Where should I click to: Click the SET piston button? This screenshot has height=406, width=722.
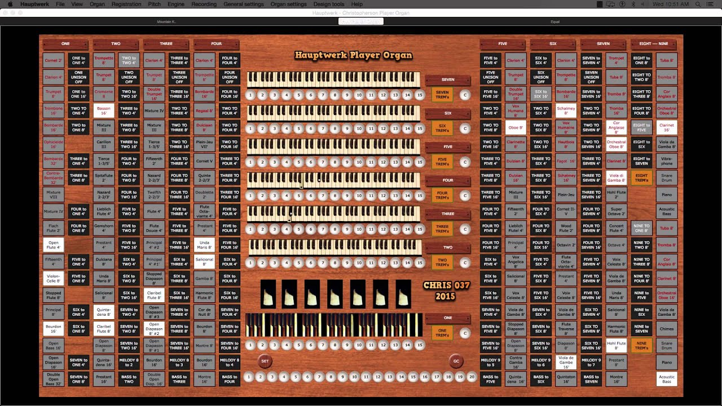coord(265,361)
